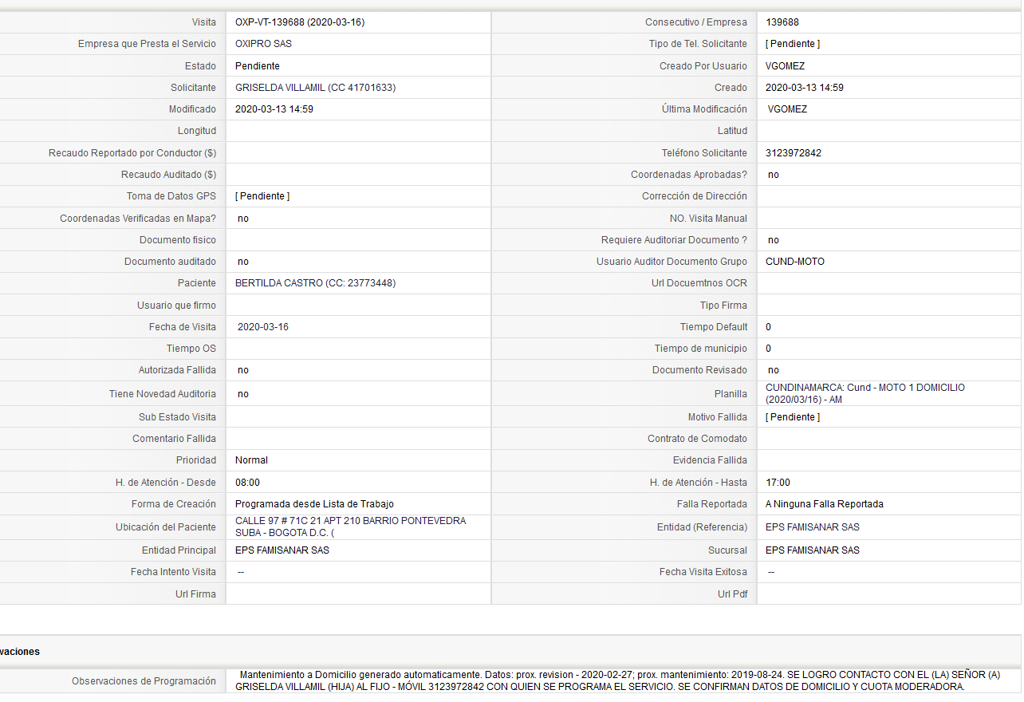Select patient BERTILDA CASTRO (CC: 23773448)
The width and height of the screenshot is (1024, 702).
click(315, 283)
